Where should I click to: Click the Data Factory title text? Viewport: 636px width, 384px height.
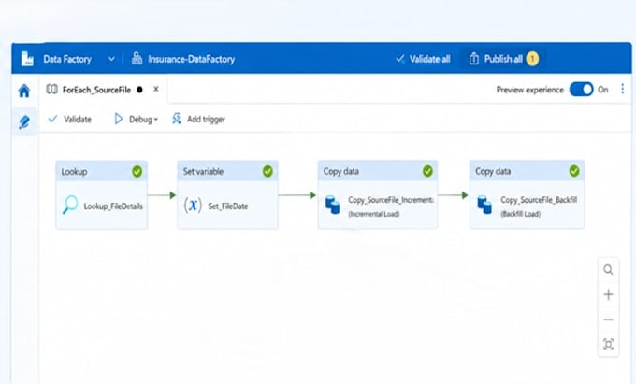[67, 59]
